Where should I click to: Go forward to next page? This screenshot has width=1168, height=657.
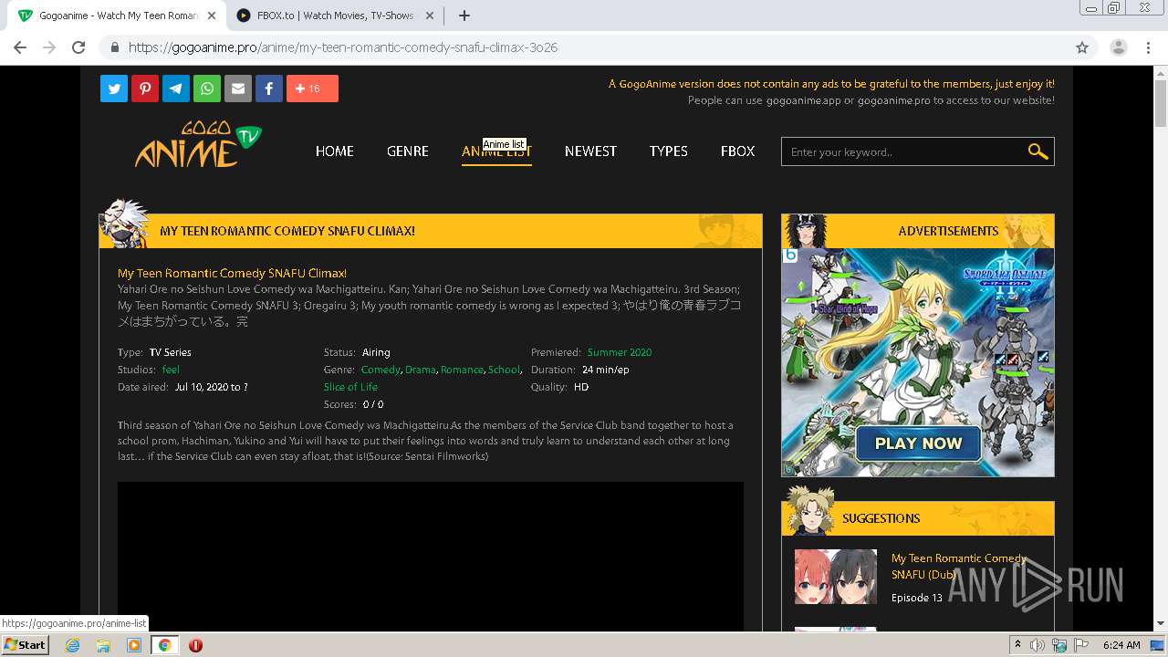point(49,47)
